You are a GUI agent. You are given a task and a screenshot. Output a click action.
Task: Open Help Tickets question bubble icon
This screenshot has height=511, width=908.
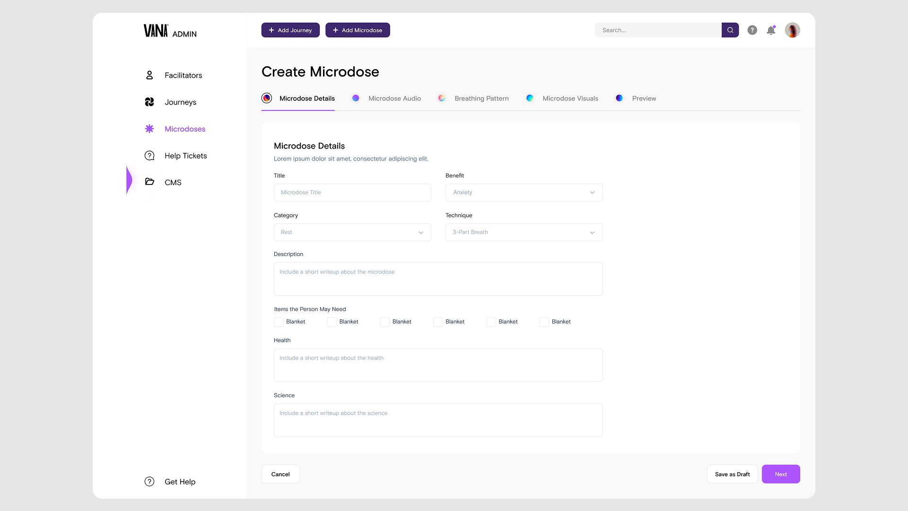pos(149,156)
